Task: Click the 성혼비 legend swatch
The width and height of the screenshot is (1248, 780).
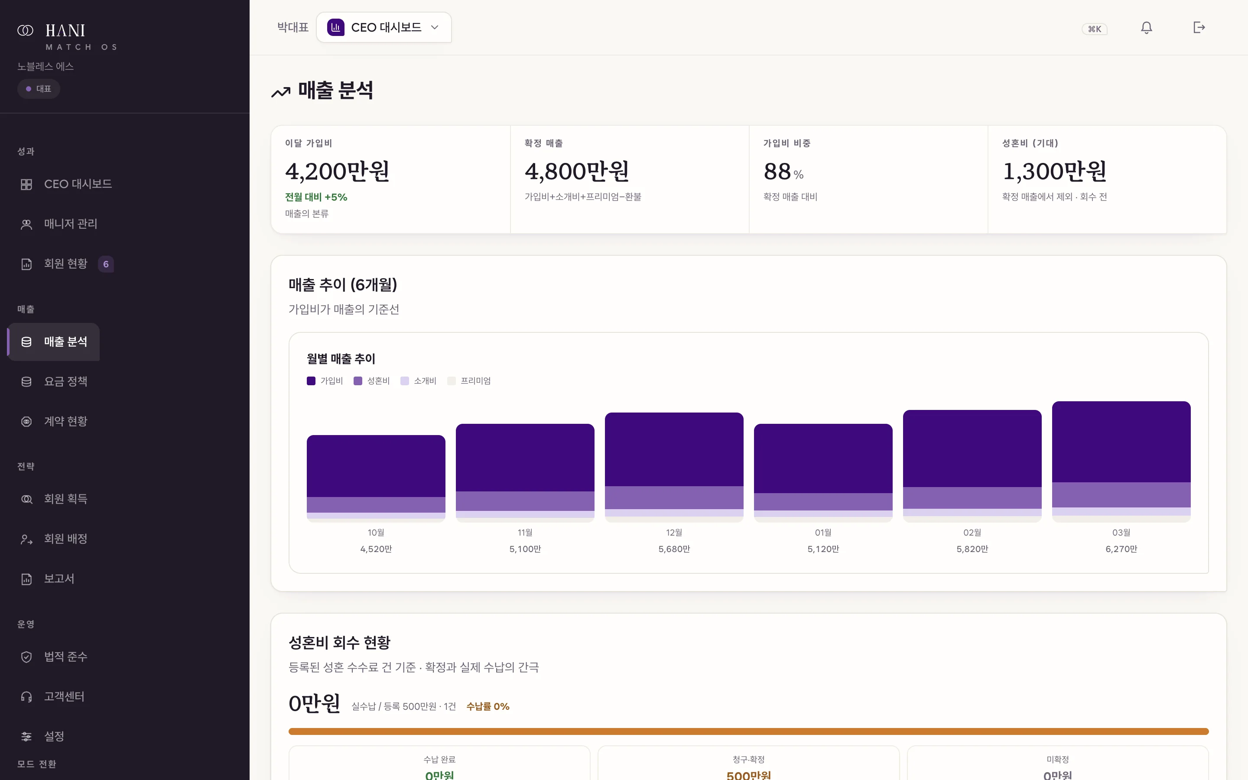Action: (358, 381)
